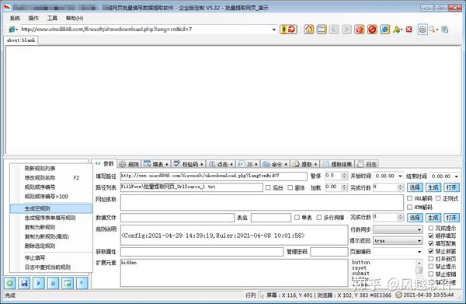Image resolution: width=466 pixels, height=304 pixels.
Task: Open the 校验码 tab dropdown arrow
Action: pos(202,164)
